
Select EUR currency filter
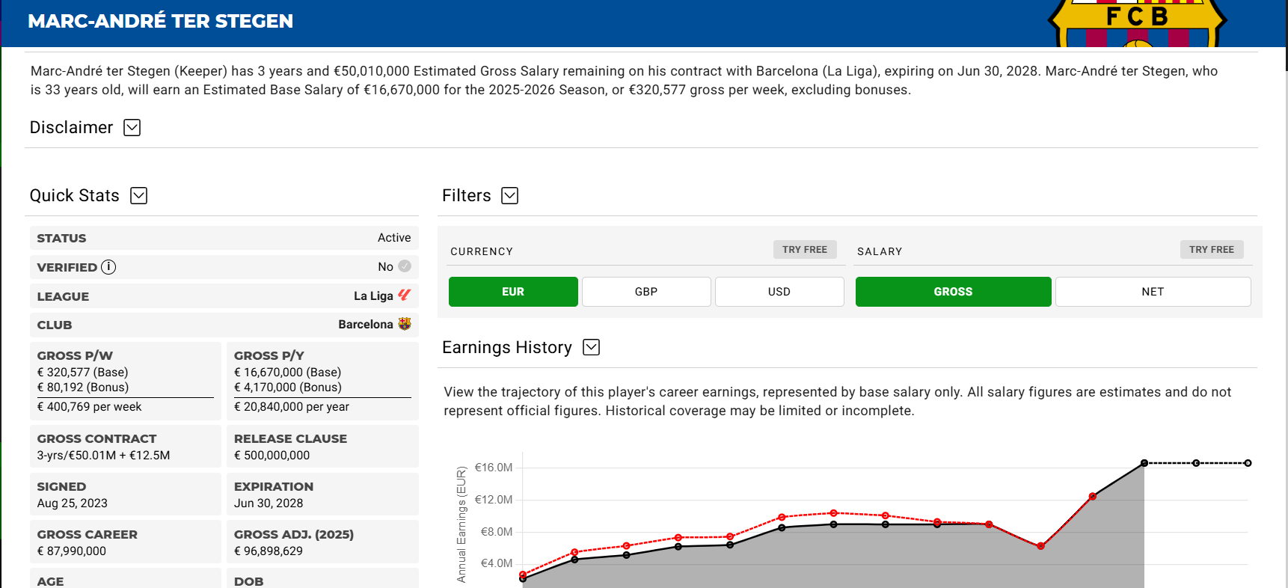[x=513, y=292]
